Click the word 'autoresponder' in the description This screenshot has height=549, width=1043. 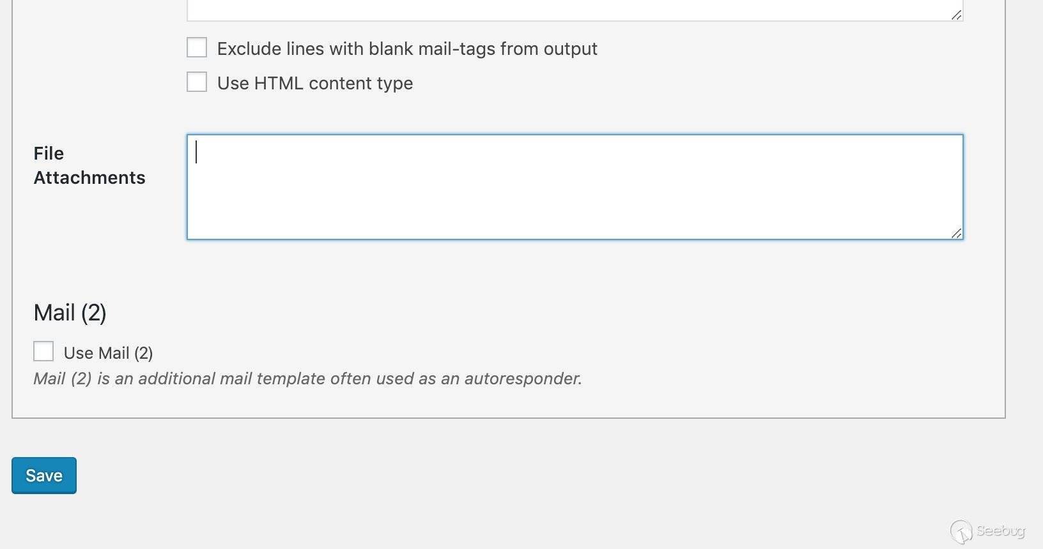tap(522, 379)
